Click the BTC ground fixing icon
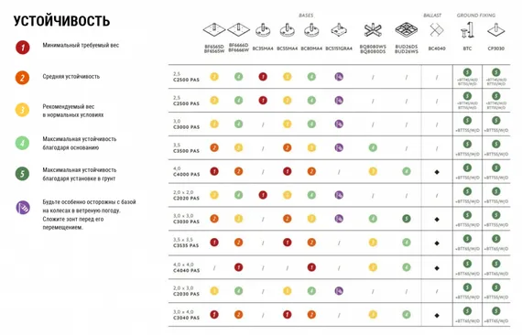Viewport: 522px width, 335px height. coord(467,30)
